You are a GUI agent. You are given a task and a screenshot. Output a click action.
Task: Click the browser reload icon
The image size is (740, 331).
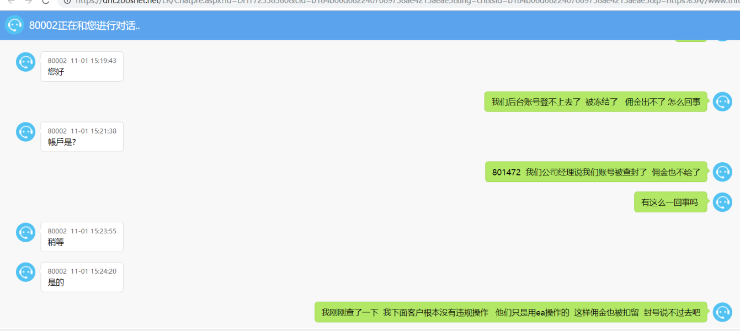click(x=46, y=2)
